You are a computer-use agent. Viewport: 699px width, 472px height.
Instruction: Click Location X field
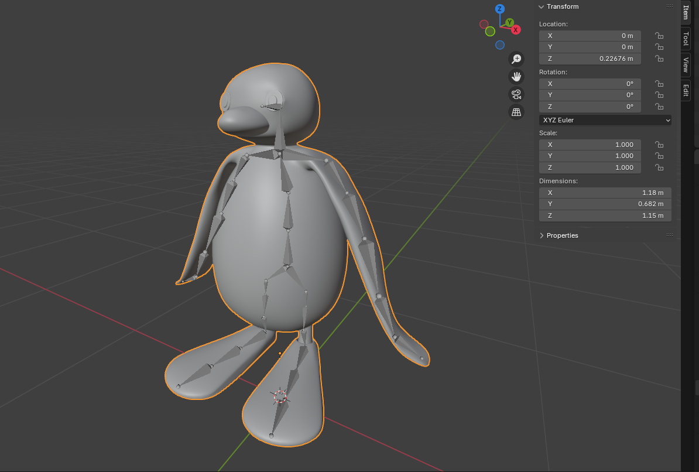point(590,36)
